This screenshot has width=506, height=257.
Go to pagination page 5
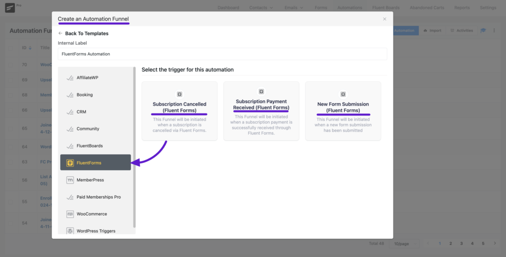tap(483, 244)
